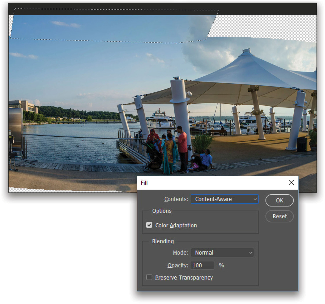Enable Preserve Transparency
Image resolution: width=325 pixels, height=304 pixels.
(x=149, y=277)
